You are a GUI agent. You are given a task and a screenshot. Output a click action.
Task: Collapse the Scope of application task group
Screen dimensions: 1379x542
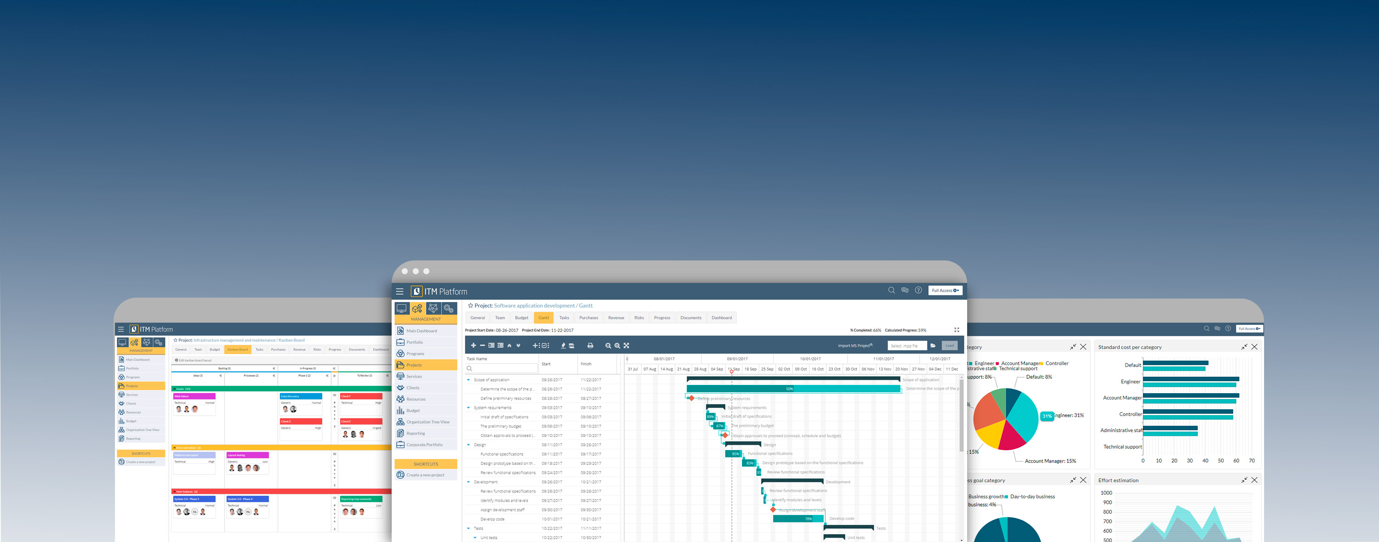[468, 380]
